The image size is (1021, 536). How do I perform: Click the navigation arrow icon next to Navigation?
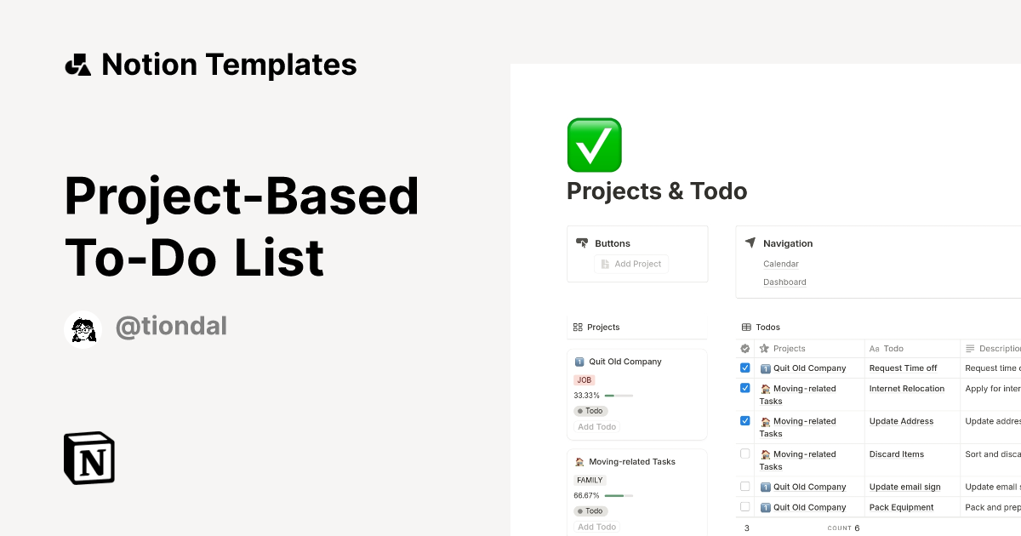click(x=750, y=242)
